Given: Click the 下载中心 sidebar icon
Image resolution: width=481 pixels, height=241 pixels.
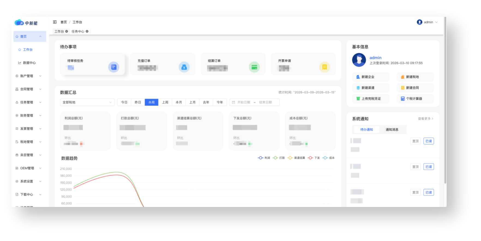Looking at the screenshot, I should [17, 194].
